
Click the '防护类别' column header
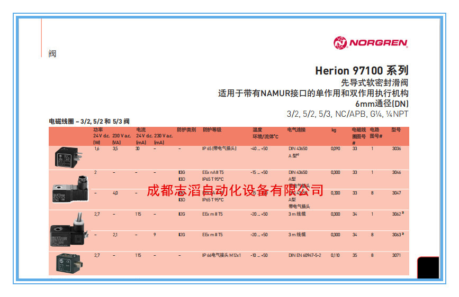point(186,129)
